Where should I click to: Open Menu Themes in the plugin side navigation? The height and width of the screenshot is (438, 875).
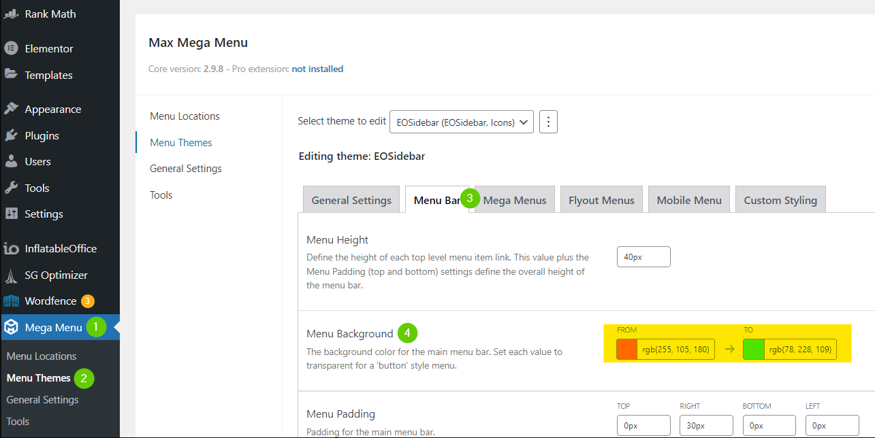pyautogui.click(x=181, y=142)
